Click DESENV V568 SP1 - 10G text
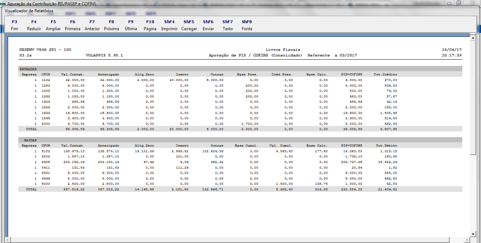The image size is (481, 243). click(x=45, y=50)
